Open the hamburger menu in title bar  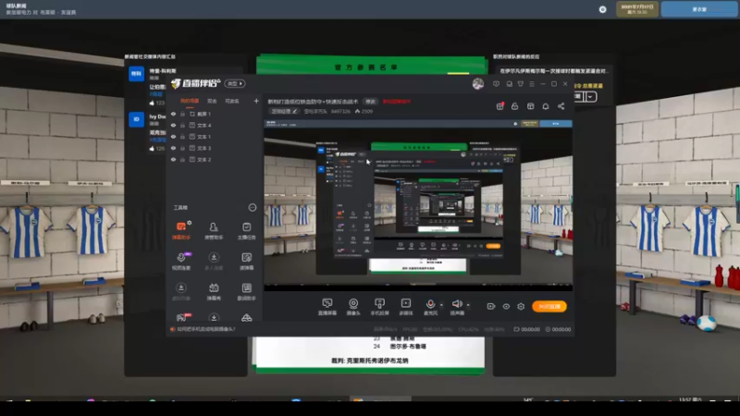[x=532, y=84]
